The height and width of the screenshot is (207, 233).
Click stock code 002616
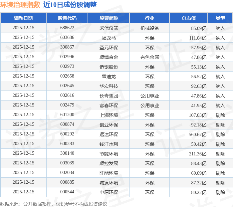coord(67,96)
